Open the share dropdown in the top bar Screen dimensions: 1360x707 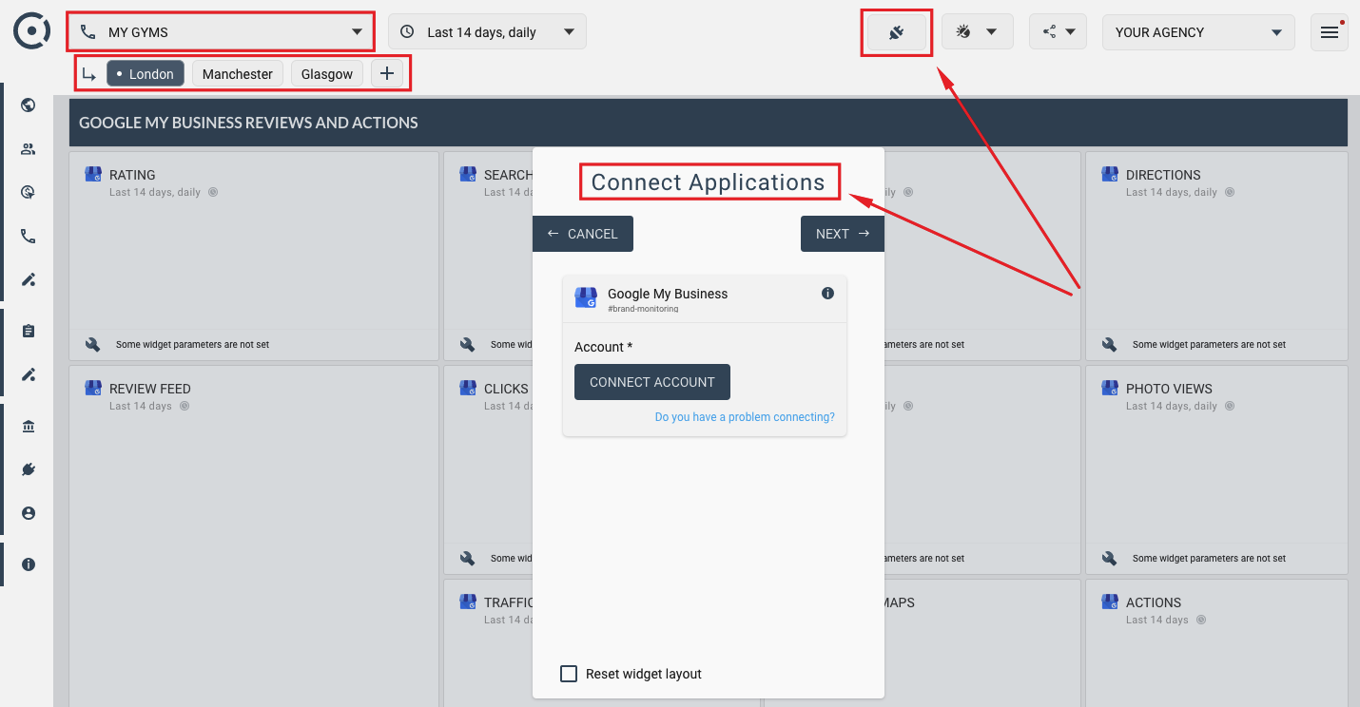coord(1058,32)
